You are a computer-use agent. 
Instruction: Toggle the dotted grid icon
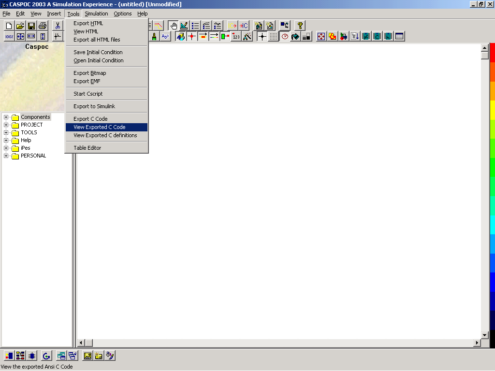click(274, 37)
